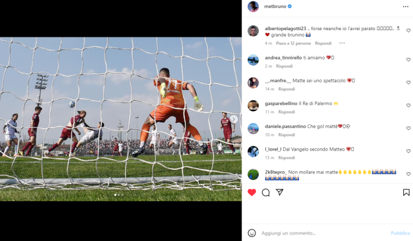413x241 pixels.
Task: Select the carousel pagination dots
Action: tap(119, 195)
